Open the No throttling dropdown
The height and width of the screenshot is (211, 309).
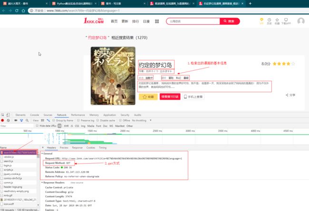(142, 120)
